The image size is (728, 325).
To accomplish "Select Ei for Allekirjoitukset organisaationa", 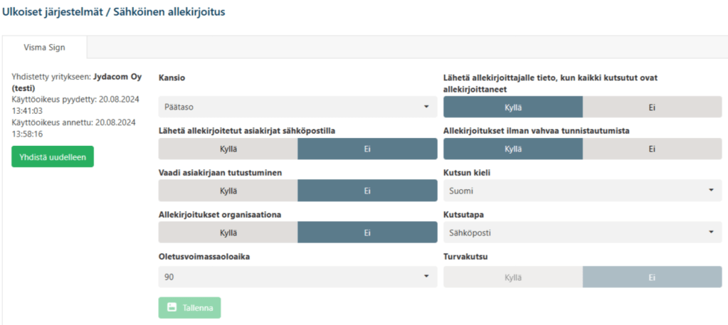I will (367, 232).
